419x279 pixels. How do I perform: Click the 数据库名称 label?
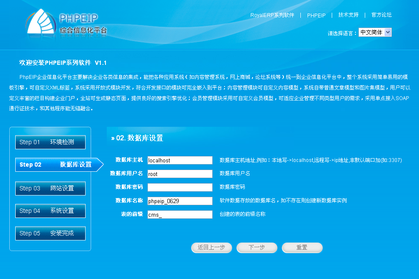(x=129, y=201)
